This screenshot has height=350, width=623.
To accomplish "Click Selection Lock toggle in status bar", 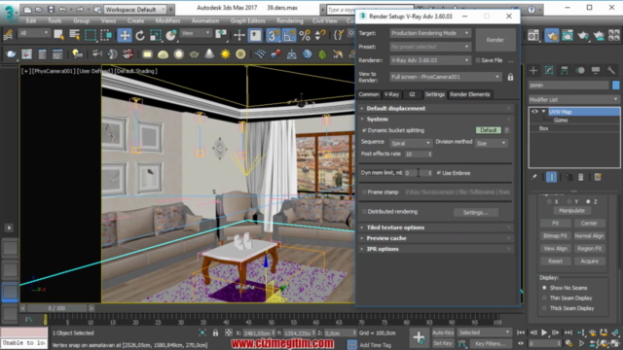I will (215, 332).
